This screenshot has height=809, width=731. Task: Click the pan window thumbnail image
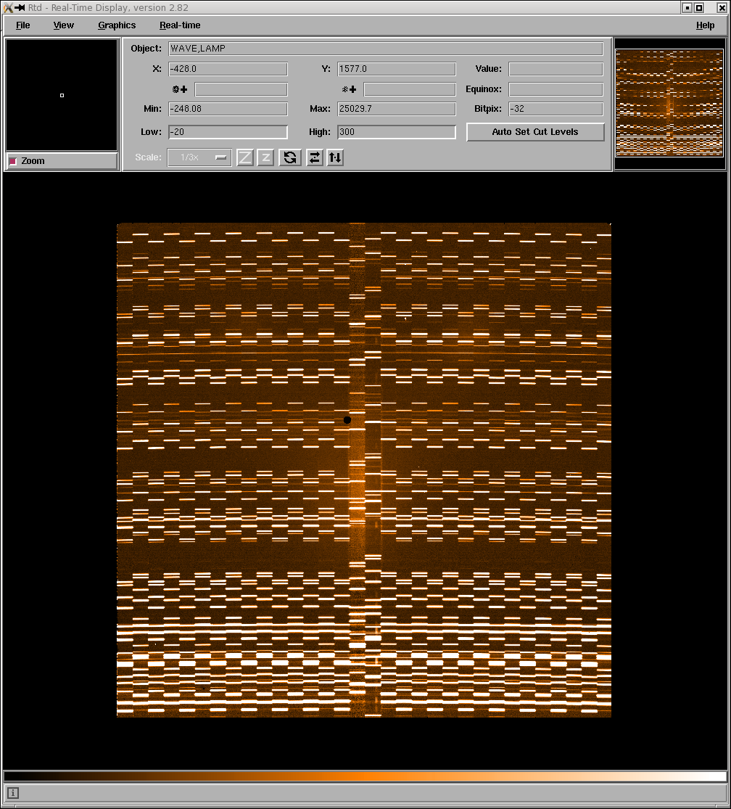[669, 102]
